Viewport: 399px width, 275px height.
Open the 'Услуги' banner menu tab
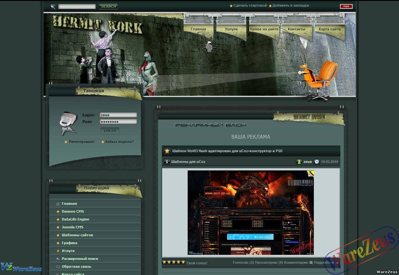click(x=231, y=29)
